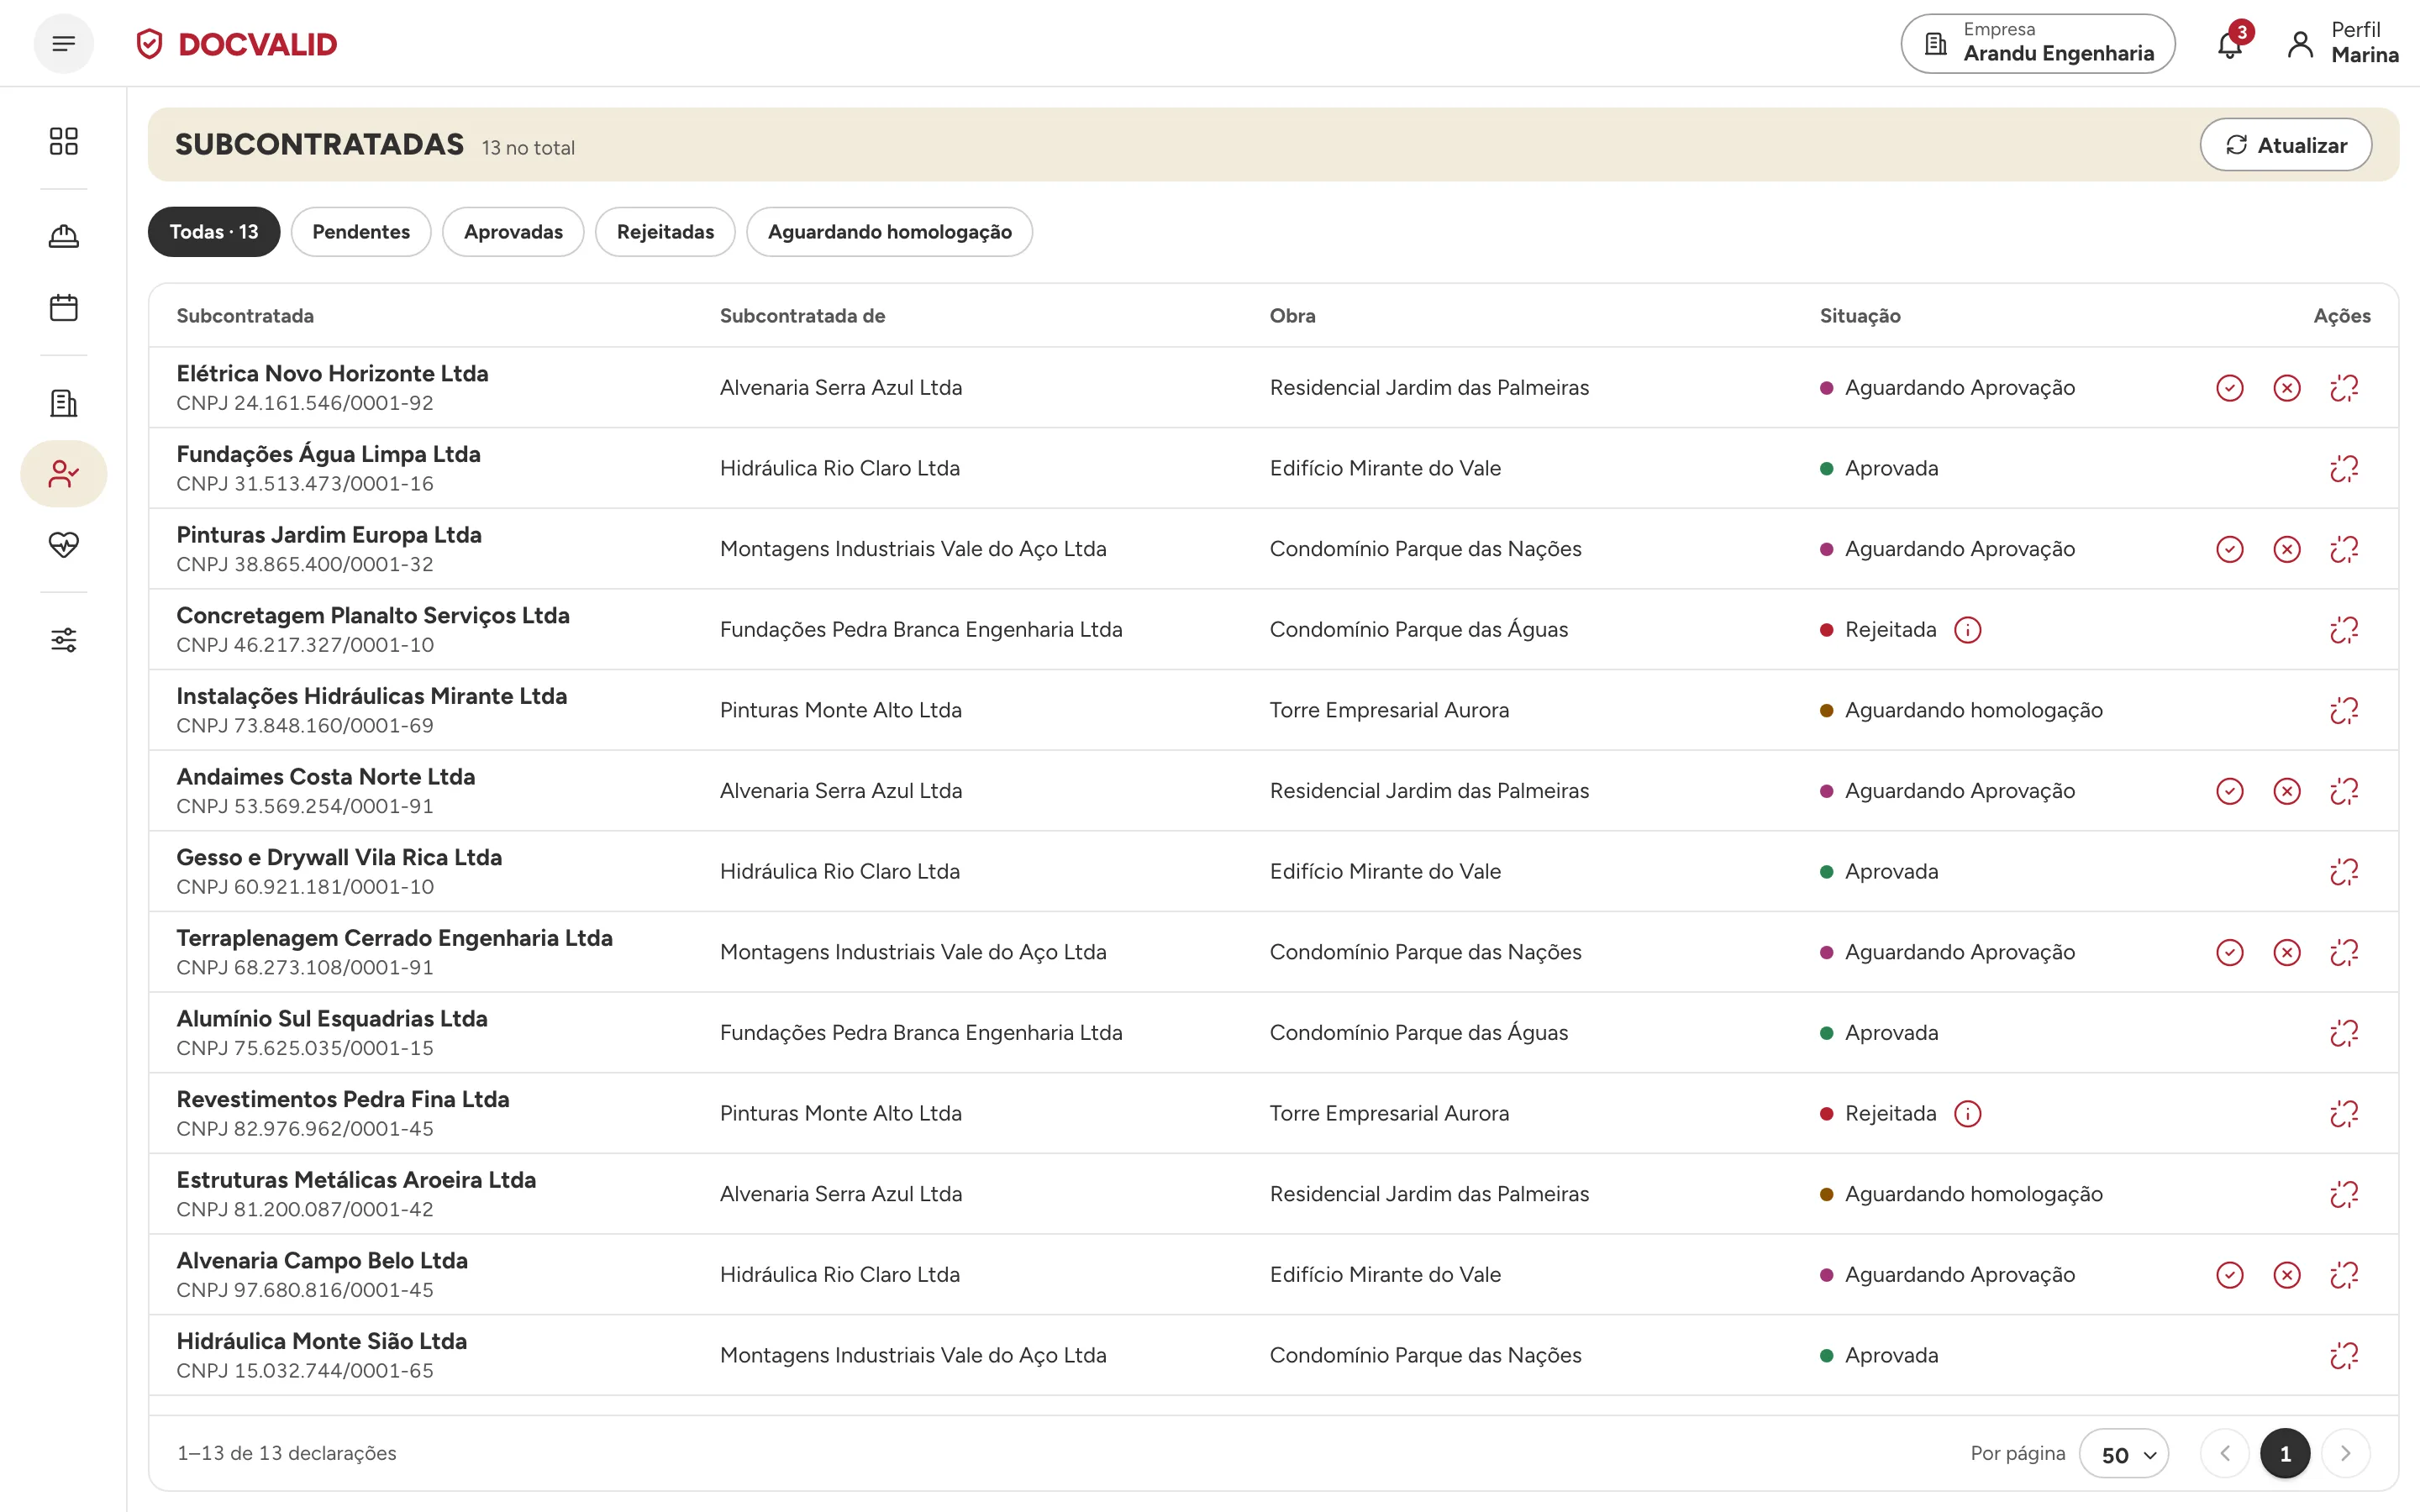
Task: Approve Elétrica Novo Horizonte Ltda with check icon
Action: [x=2230, y=388]
